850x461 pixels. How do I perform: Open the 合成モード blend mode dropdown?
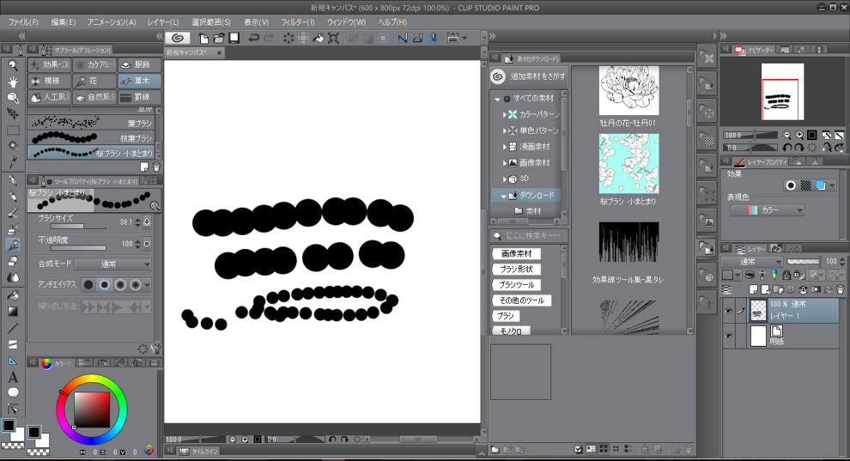point(112,264)
